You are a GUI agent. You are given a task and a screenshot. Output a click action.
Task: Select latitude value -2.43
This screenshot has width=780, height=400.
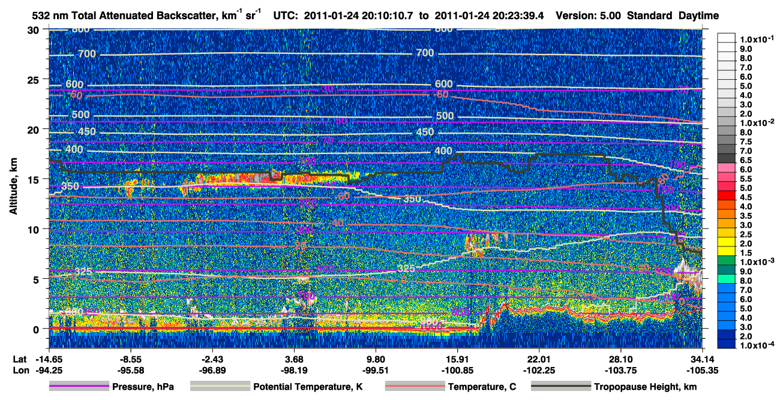pyautogui.click(x=212, y=359)
